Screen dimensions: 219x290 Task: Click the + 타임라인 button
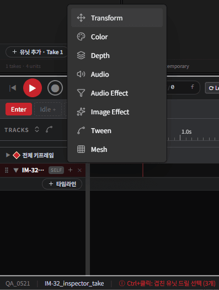pos(62,184)
